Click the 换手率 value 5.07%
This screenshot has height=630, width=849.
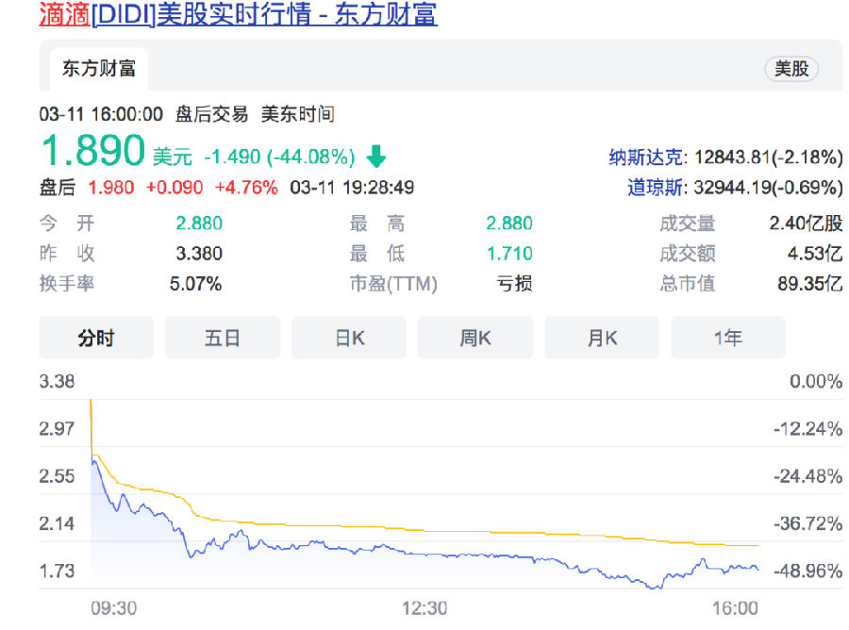click(196, 284)
